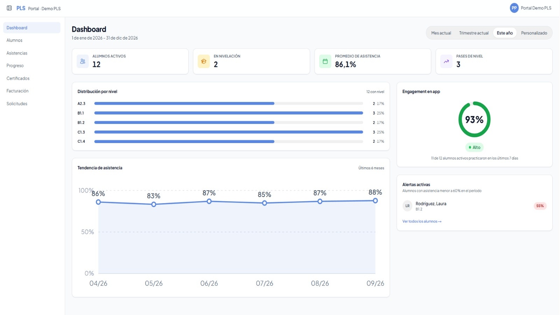The height and width of the screenshot is (315, 560).
Task: Navigate to Progreso
Action: coord(32,65)
